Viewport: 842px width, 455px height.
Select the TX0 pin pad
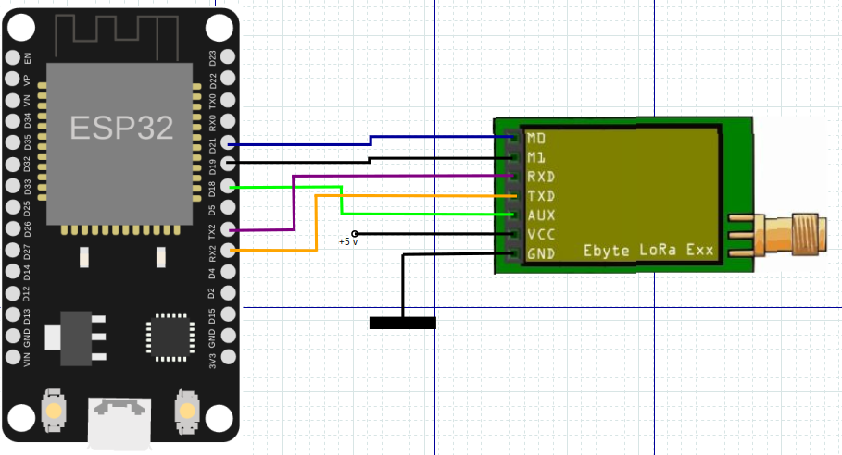tap(228, 100)
